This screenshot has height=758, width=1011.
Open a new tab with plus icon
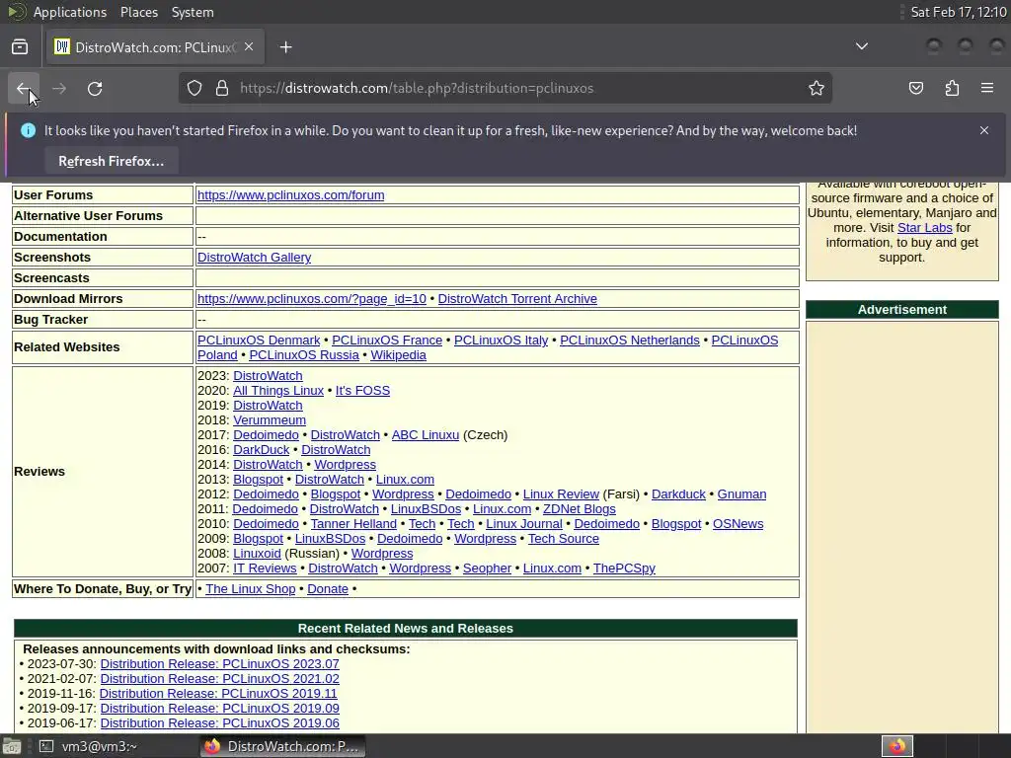tap(285, 47)
